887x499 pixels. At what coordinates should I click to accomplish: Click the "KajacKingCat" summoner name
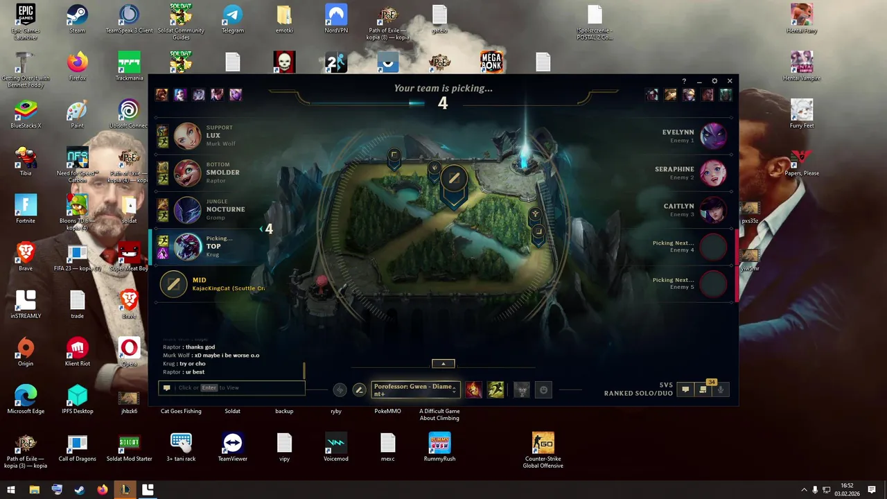[210, 288]
